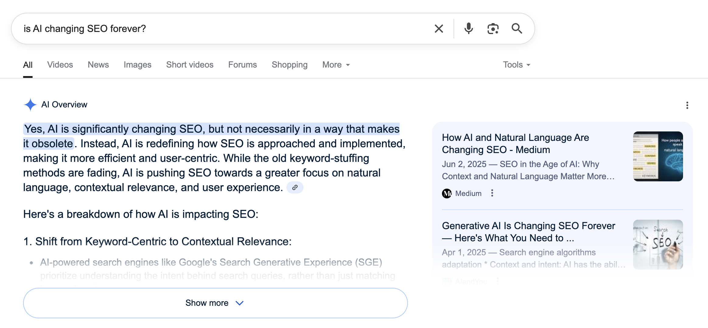The height and width of the screenshot is (328, 708).
Task: Open the Shopping results tab
Action: click(x=289, y=65)
